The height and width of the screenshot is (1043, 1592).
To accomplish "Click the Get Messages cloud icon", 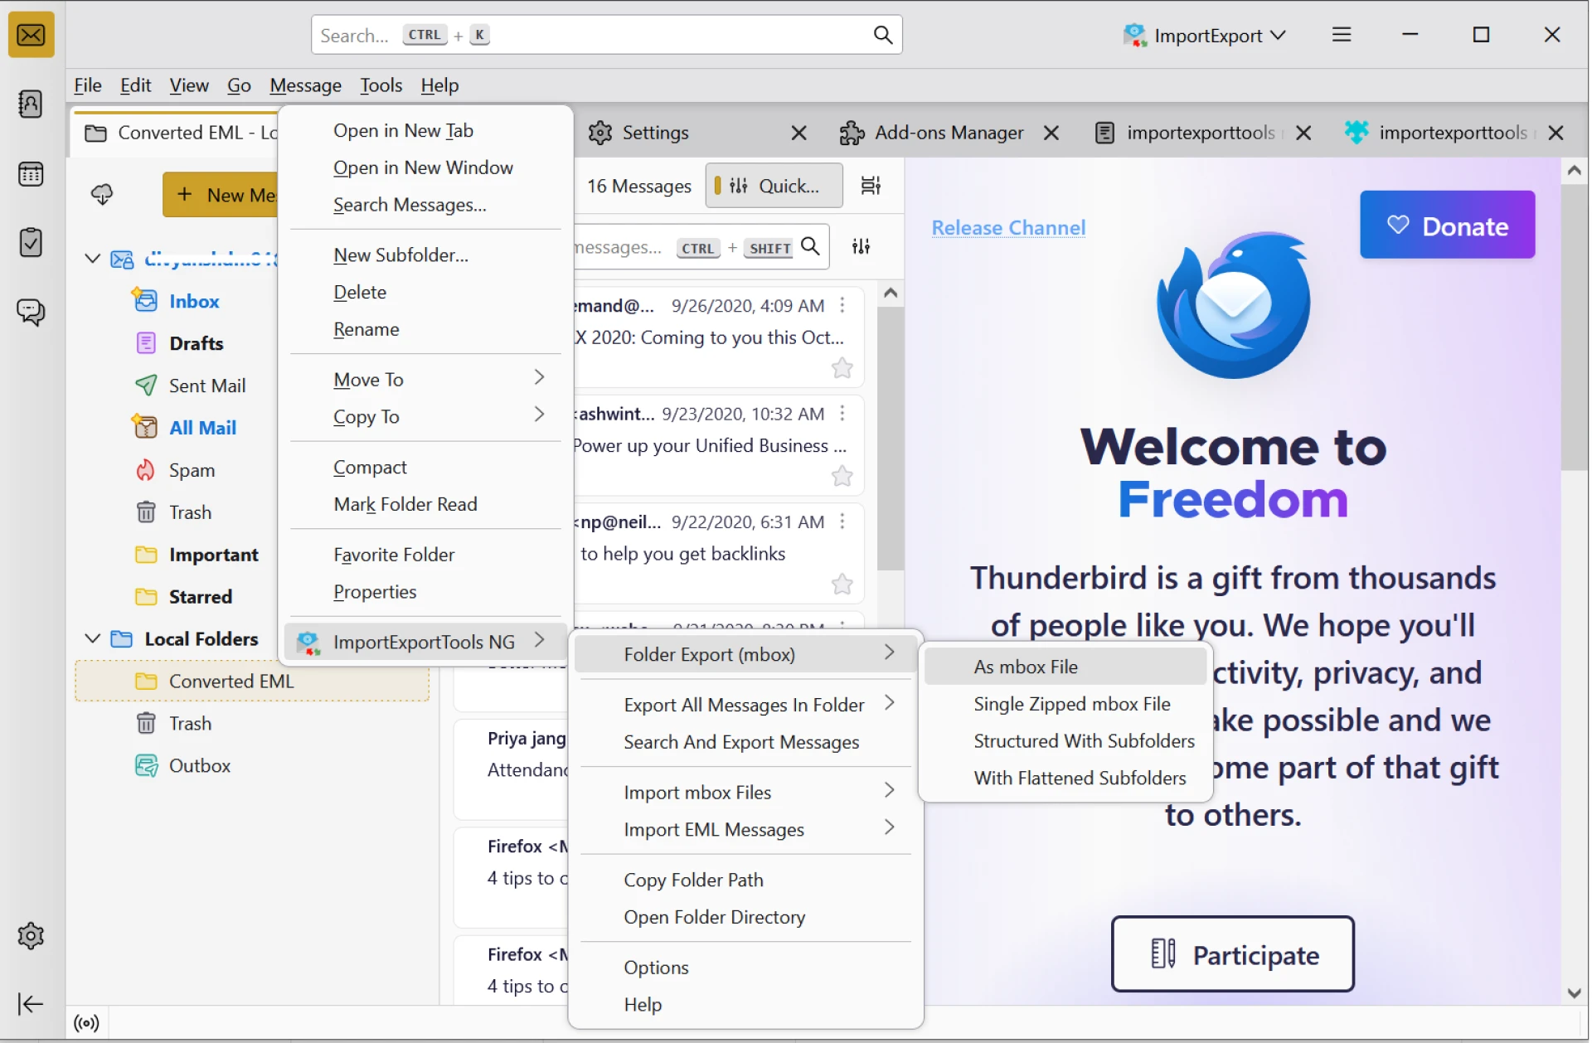I will click(102, 194).
